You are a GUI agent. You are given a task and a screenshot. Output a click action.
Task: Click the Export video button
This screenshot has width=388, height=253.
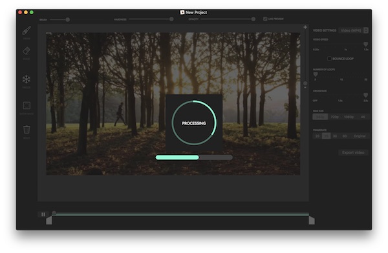tap(353, 152)
